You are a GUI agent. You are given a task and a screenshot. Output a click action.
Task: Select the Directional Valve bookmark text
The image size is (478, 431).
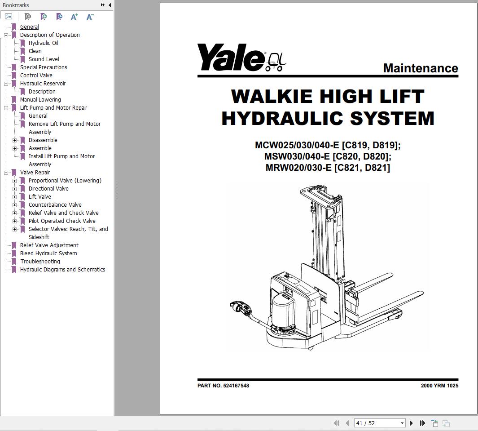pyautogui.click(x=48, y=189)
